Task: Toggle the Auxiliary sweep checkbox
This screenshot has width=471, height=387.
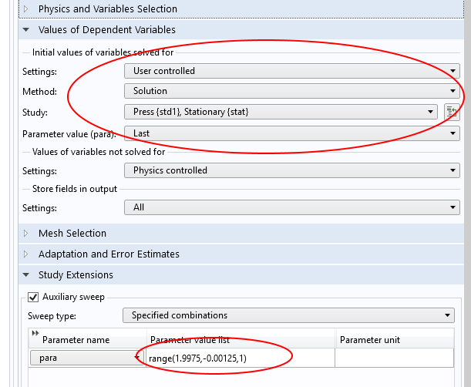Action: [x=33, y=297]
